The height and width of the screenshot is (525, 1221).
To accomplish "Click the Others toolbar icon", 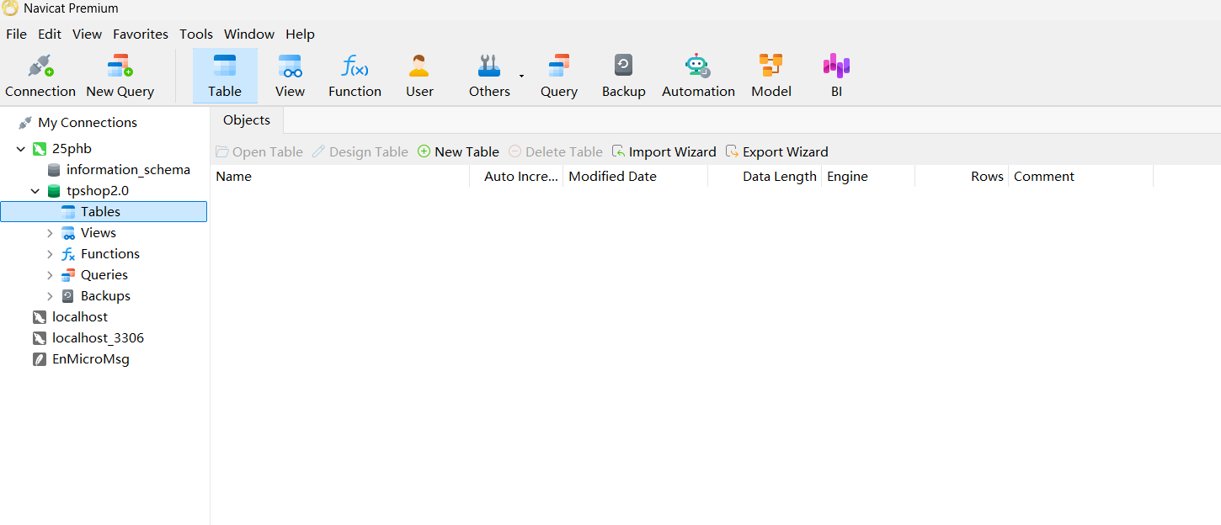I will click(x=489, y=66).
